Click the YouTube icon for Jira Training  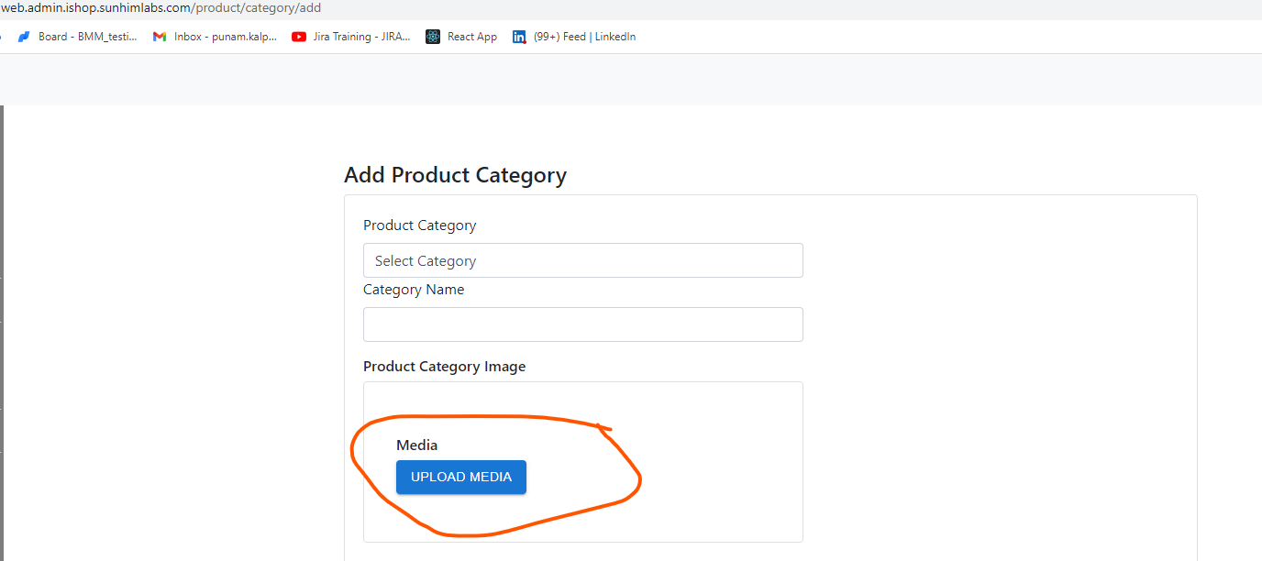(x=299, y=37)
